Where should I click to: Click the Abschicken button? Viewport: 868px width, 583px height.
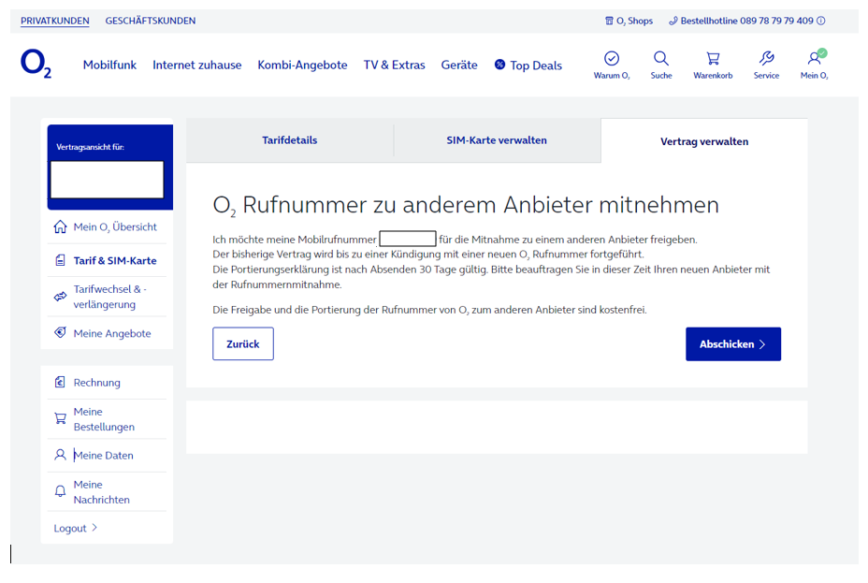[x=733, y=343]
